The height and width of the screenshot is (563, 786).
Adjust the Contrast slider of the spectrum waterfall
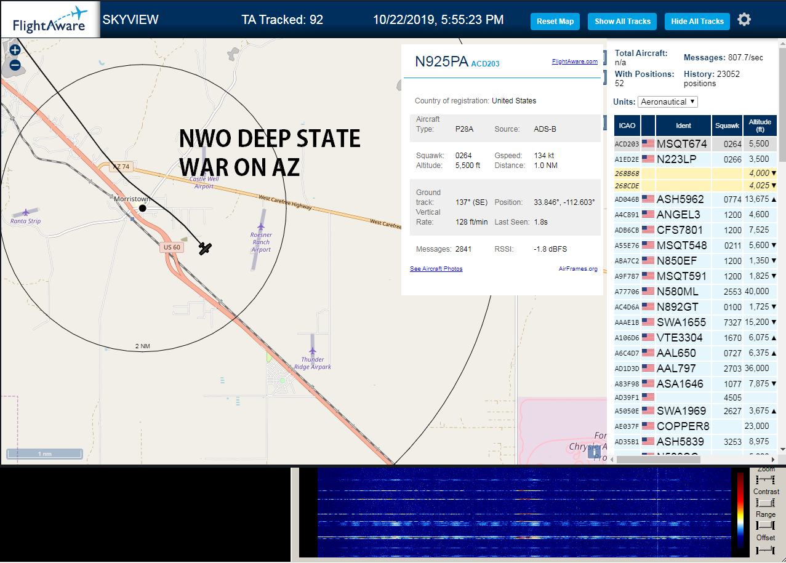point(765,502)
